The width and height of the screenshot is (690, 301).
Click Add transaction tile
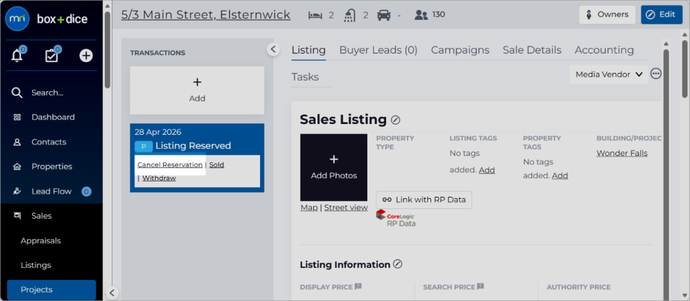coord(197,90)
